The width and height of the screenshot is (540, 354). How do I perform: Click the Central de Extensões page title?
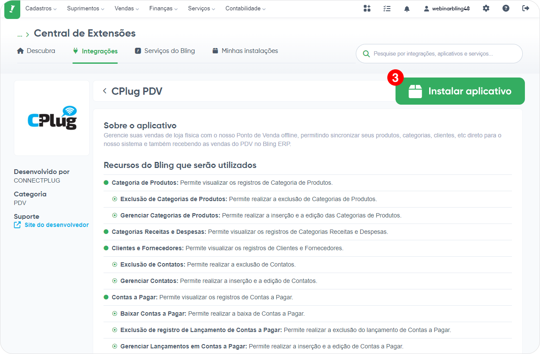click(x=85, y=33)
